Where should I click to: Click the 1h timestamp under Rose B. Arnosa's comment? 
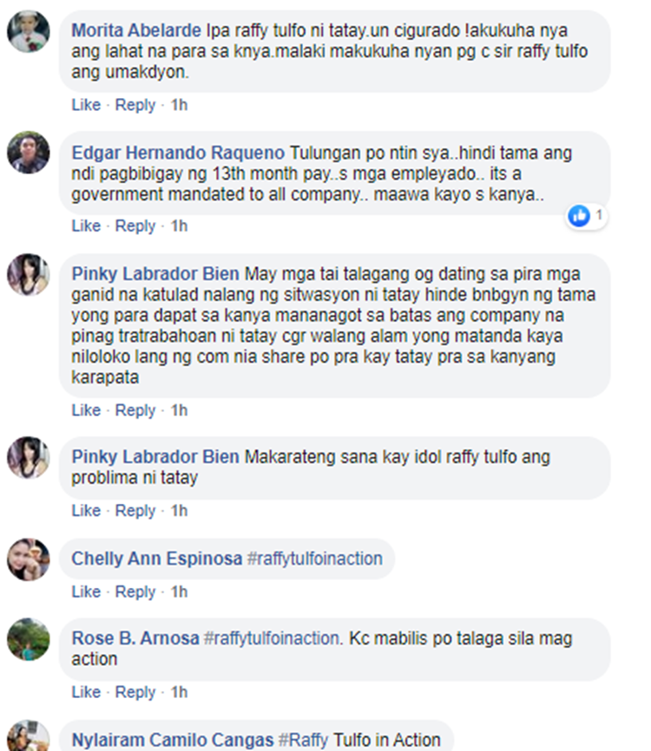(180, 692)
